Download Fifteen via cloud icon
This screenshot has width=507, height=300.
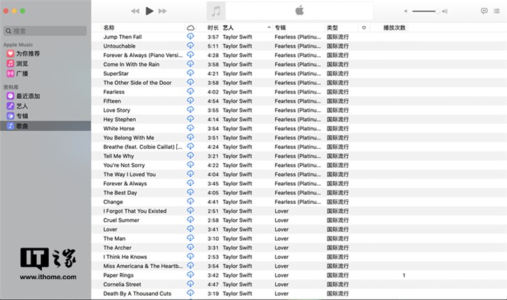click(190, 100)
